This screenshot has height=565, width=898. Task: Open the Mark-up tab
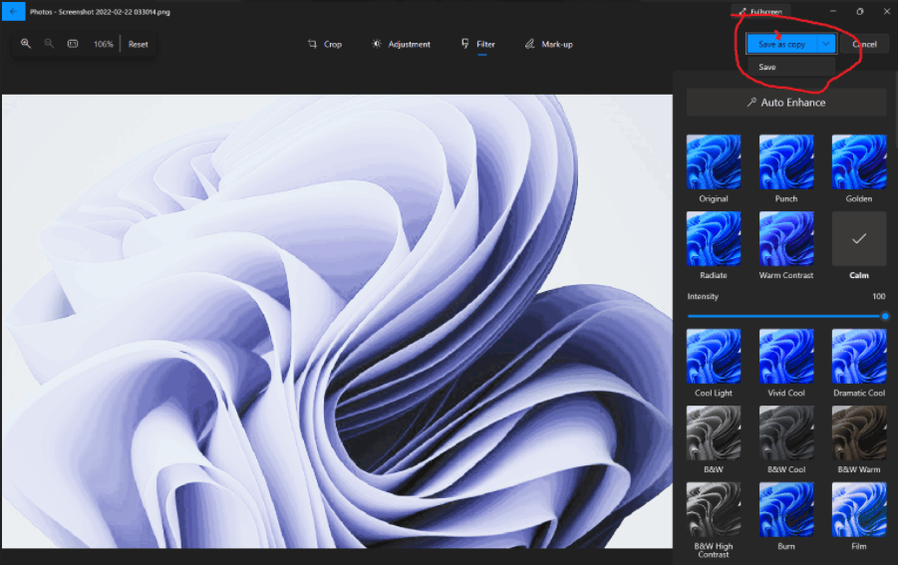point(548,44)
